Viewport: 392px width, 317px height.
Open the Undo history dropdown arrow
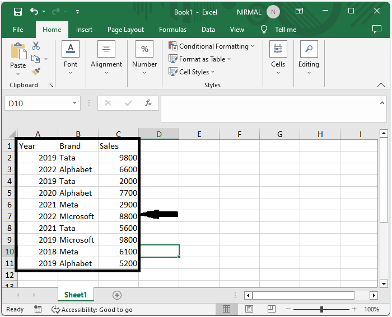(44, 12)
